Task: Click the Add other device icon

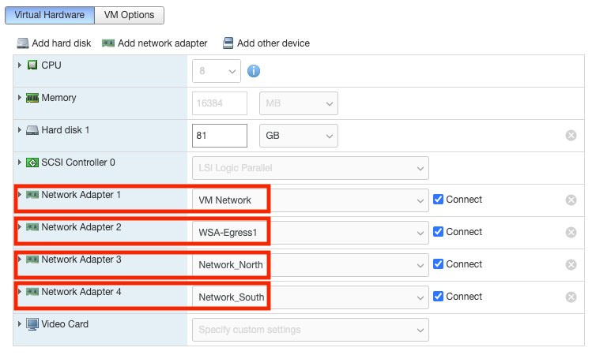Action: [228, 43]
